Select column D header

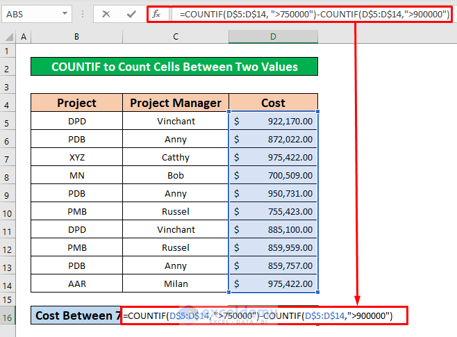point(273,37)
